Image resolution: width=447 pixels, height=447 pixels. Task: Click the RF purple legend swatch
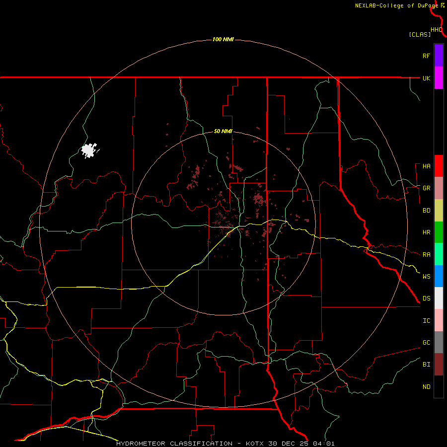pyautogui.click(x=439, y=56)
